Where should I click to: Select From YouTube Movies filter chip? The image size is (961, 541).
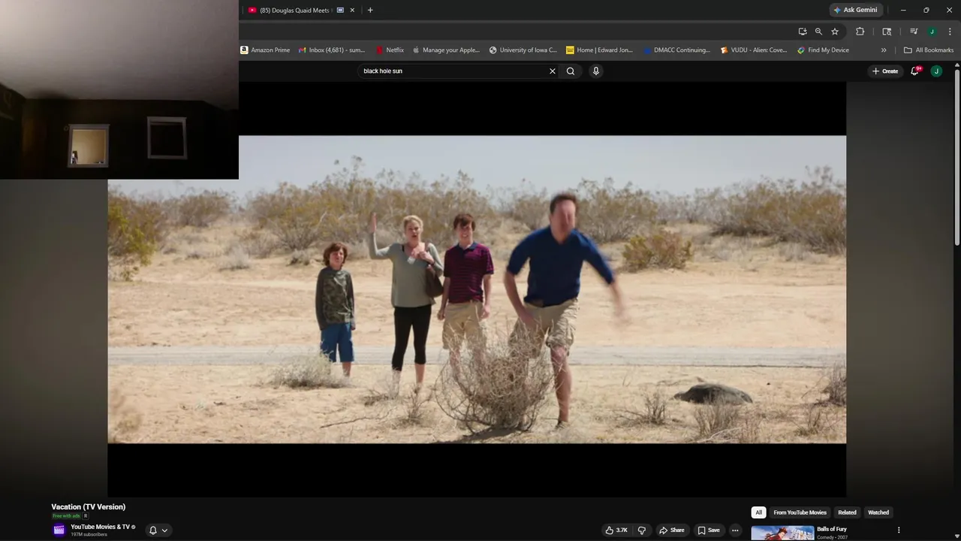[x=800, y=512]
